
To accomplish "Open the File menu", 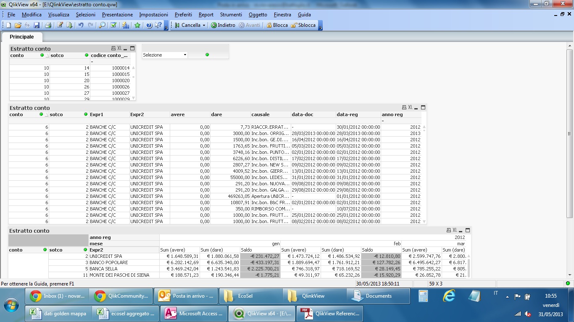I will [11, 15].
